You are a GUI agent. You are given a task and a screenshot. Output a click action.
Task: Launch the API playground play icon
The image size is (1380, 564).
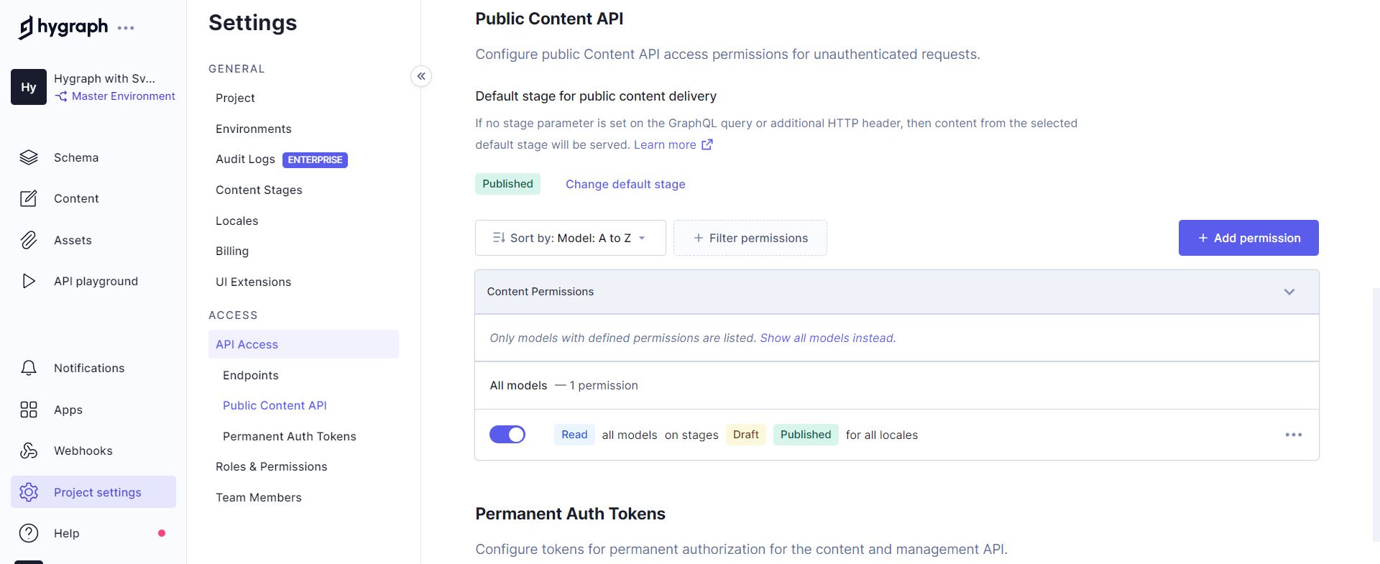click(29, 281)
